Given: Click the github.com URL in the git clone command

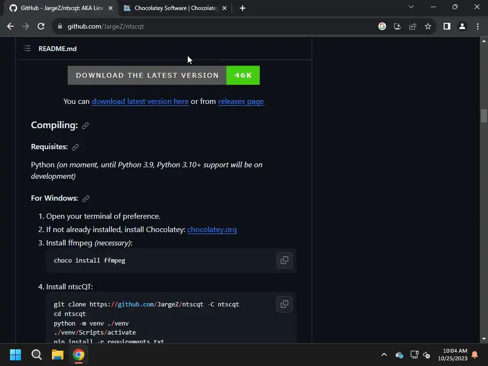Looking at the screenshot, I should coord(136,305).
